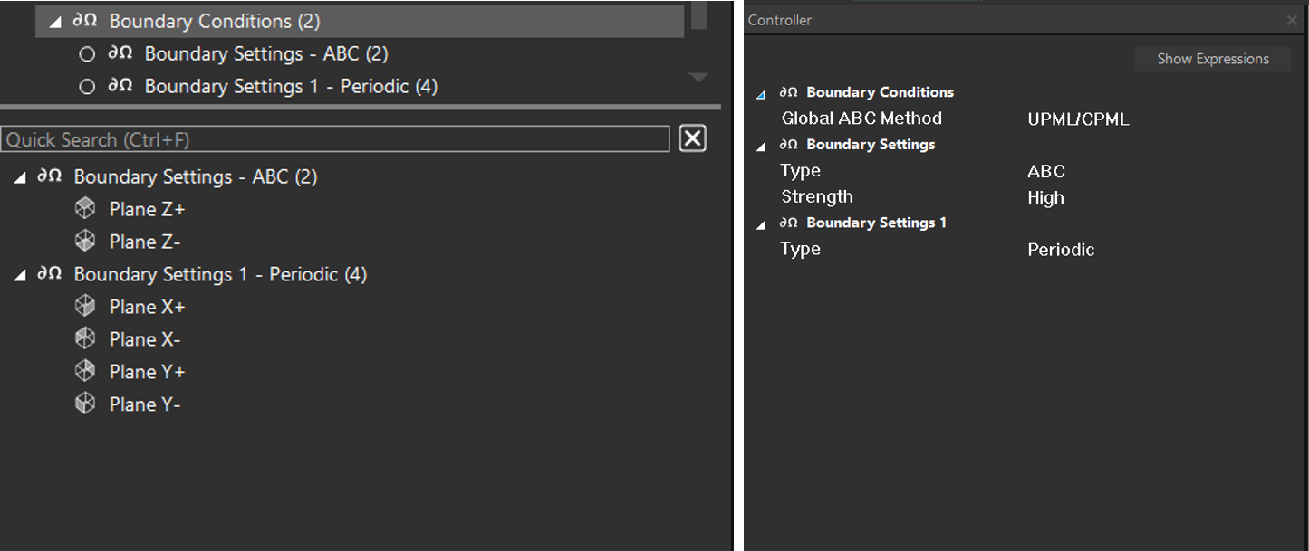
Task: Change the Global ABC Method value UPML/CPML
Action: point(1078,119)
